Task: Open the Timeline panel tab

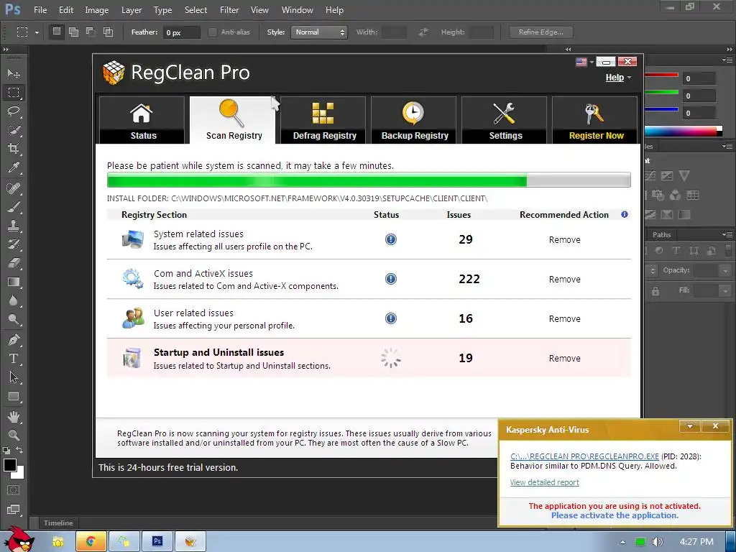Action: 58,523
